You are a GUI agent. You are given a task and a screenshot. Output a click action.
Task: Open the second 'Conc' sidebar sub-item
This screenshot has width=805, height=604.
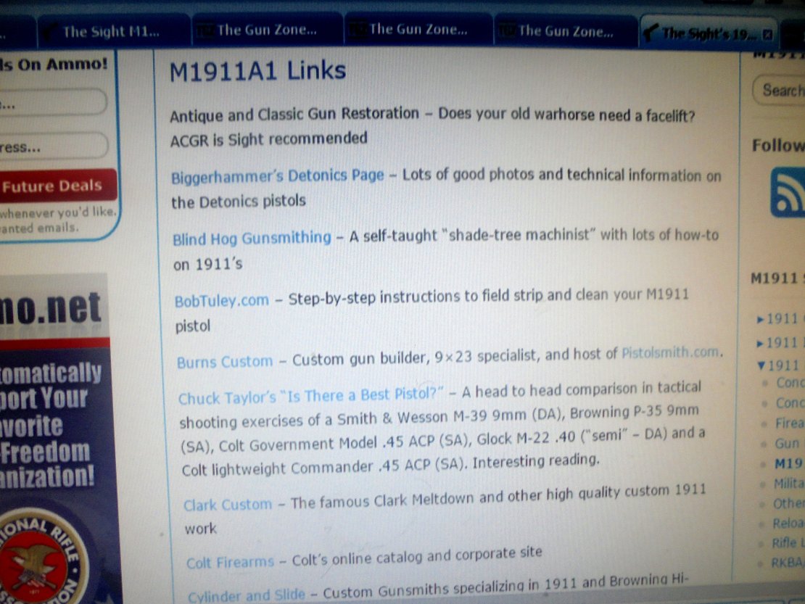tap(790, 403)
